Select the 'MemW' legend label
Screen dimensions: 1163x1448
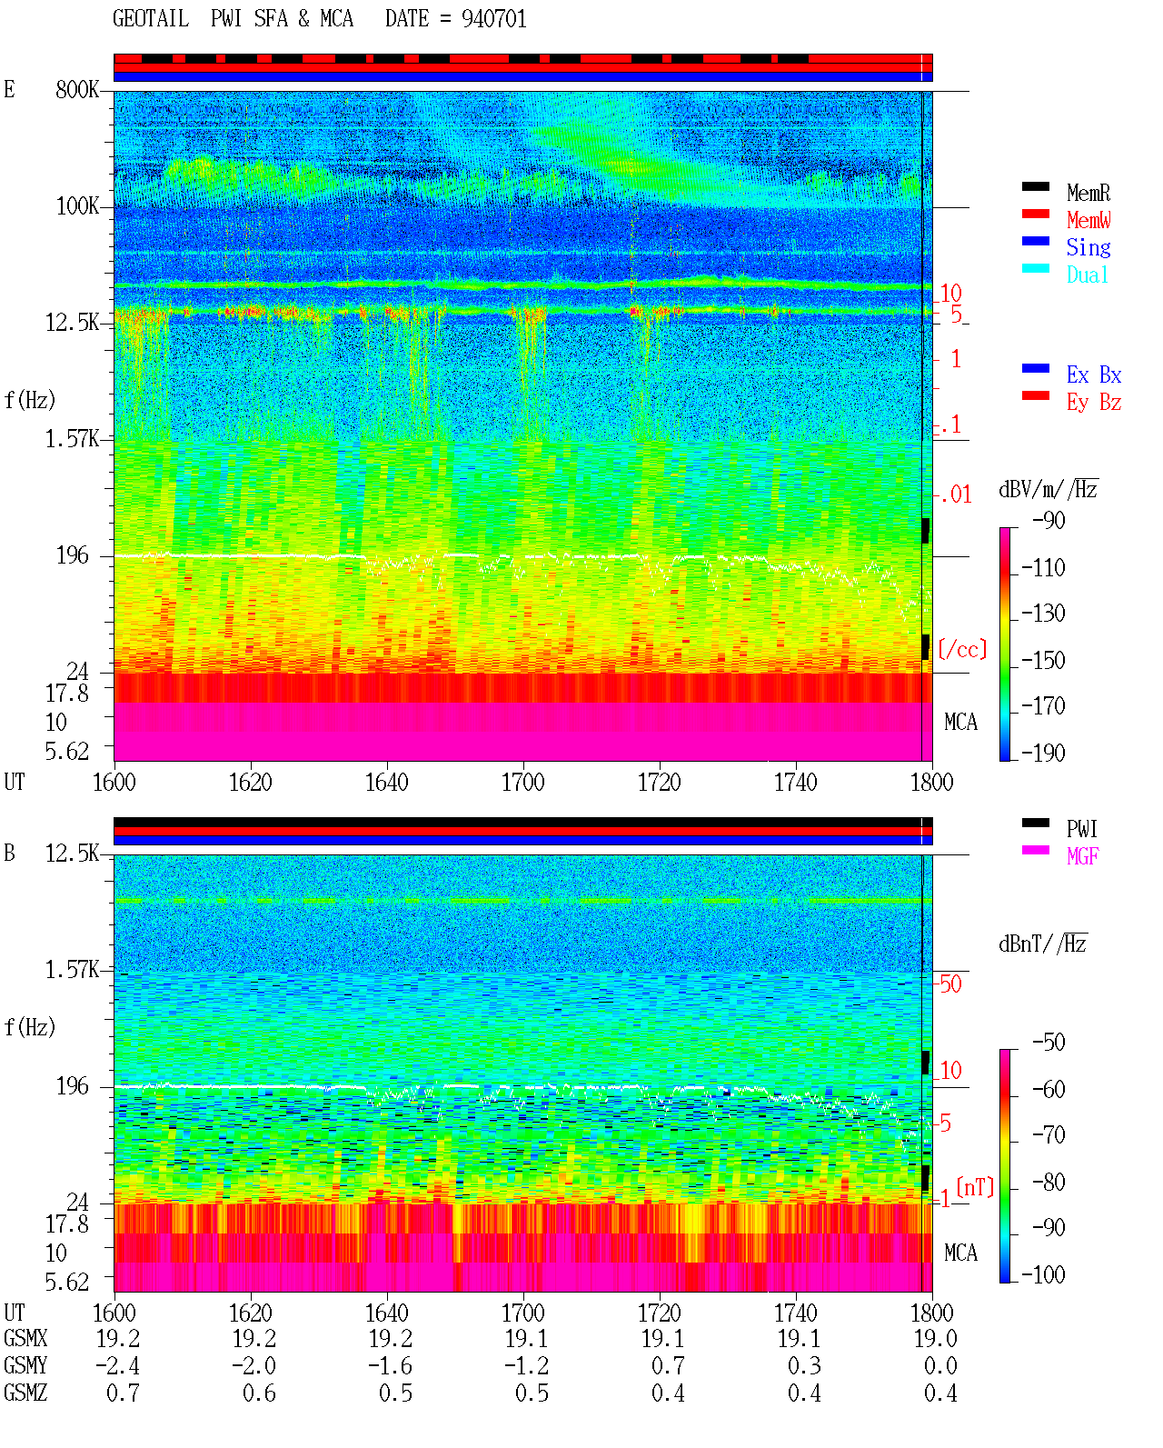click(x=1088, y=220)
